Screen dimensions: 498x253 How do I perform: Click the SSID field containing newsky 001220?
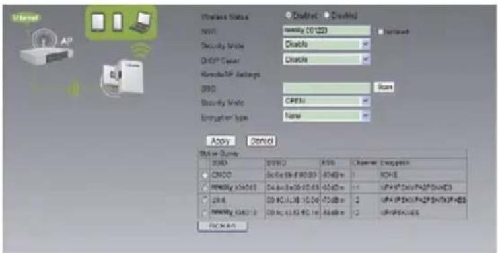pyautogui.click(x=327, y=31)
